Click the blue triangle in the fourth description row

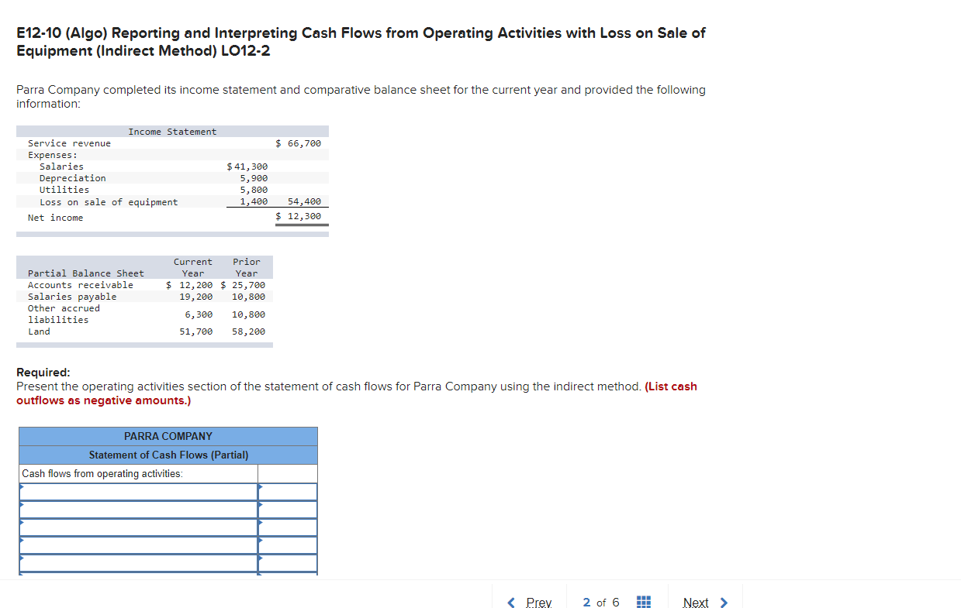tap(22, 541)
